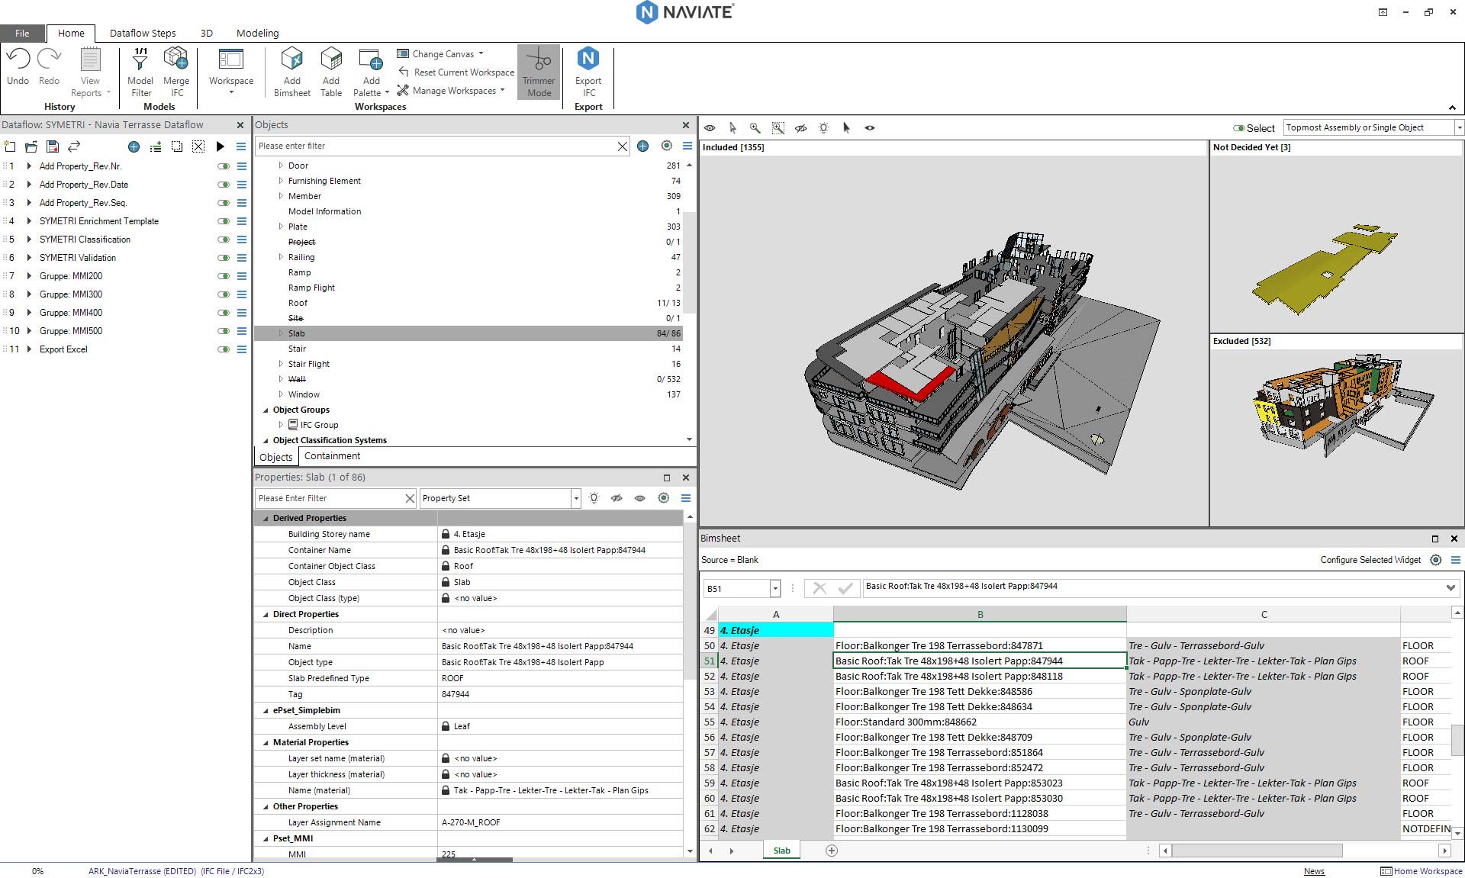Toggle the Export Excel step switch

click(x=224, y=349)
